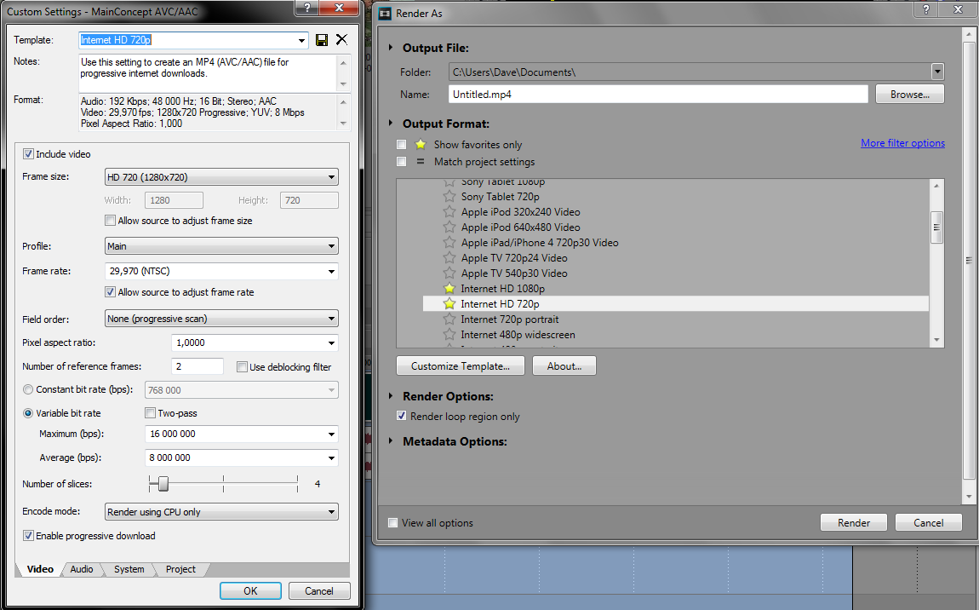Viewport: 979px width, 610px height.
Task: Open More filter options link
Action: click(x=903, y=143)
